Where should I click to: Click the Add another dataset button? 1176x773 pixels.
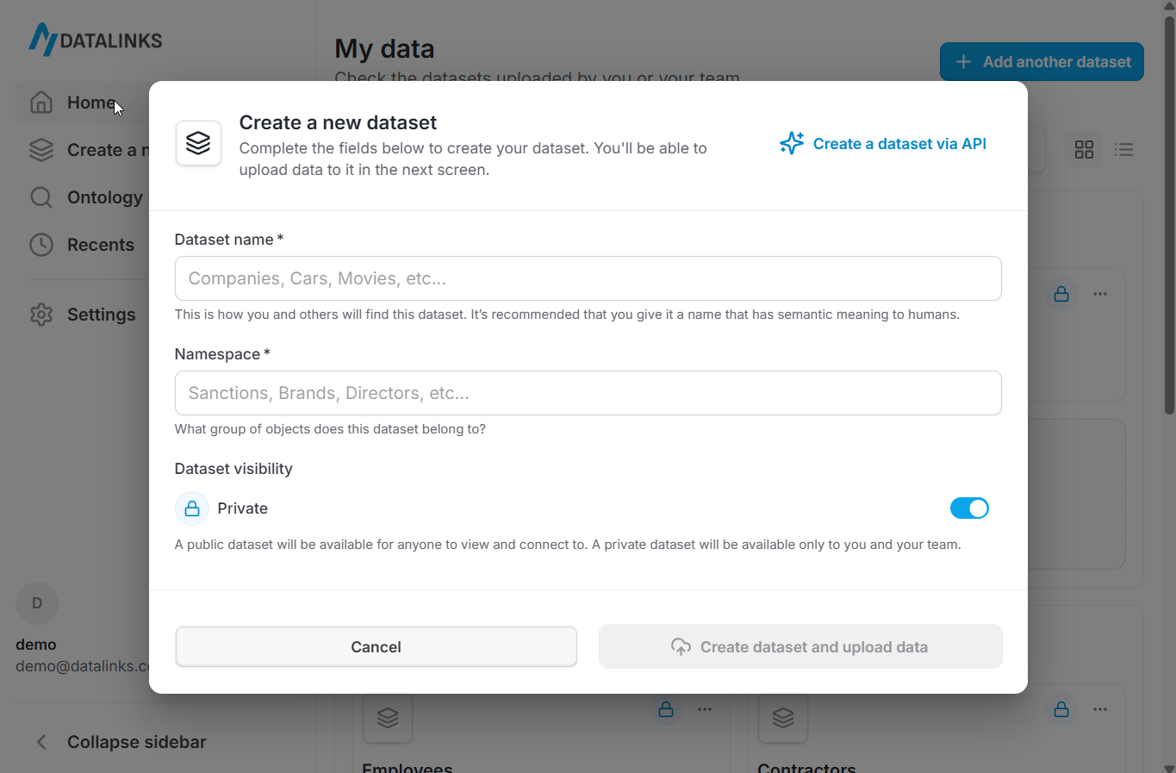point(1041,61)
